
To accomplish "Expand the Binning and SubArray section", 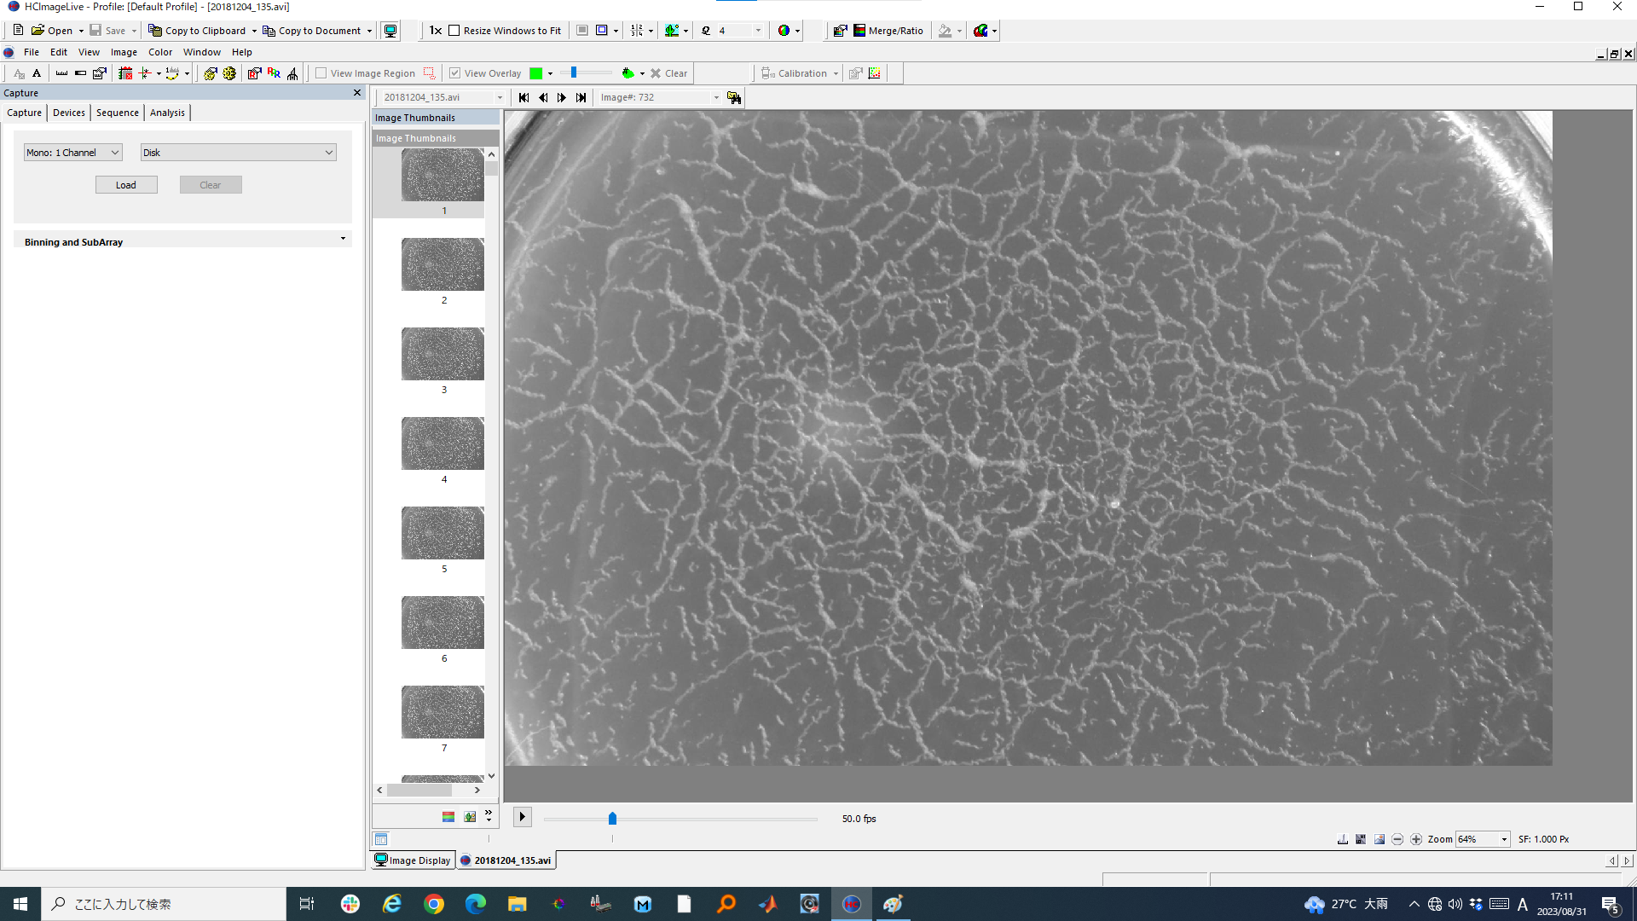I will (343, 239).
